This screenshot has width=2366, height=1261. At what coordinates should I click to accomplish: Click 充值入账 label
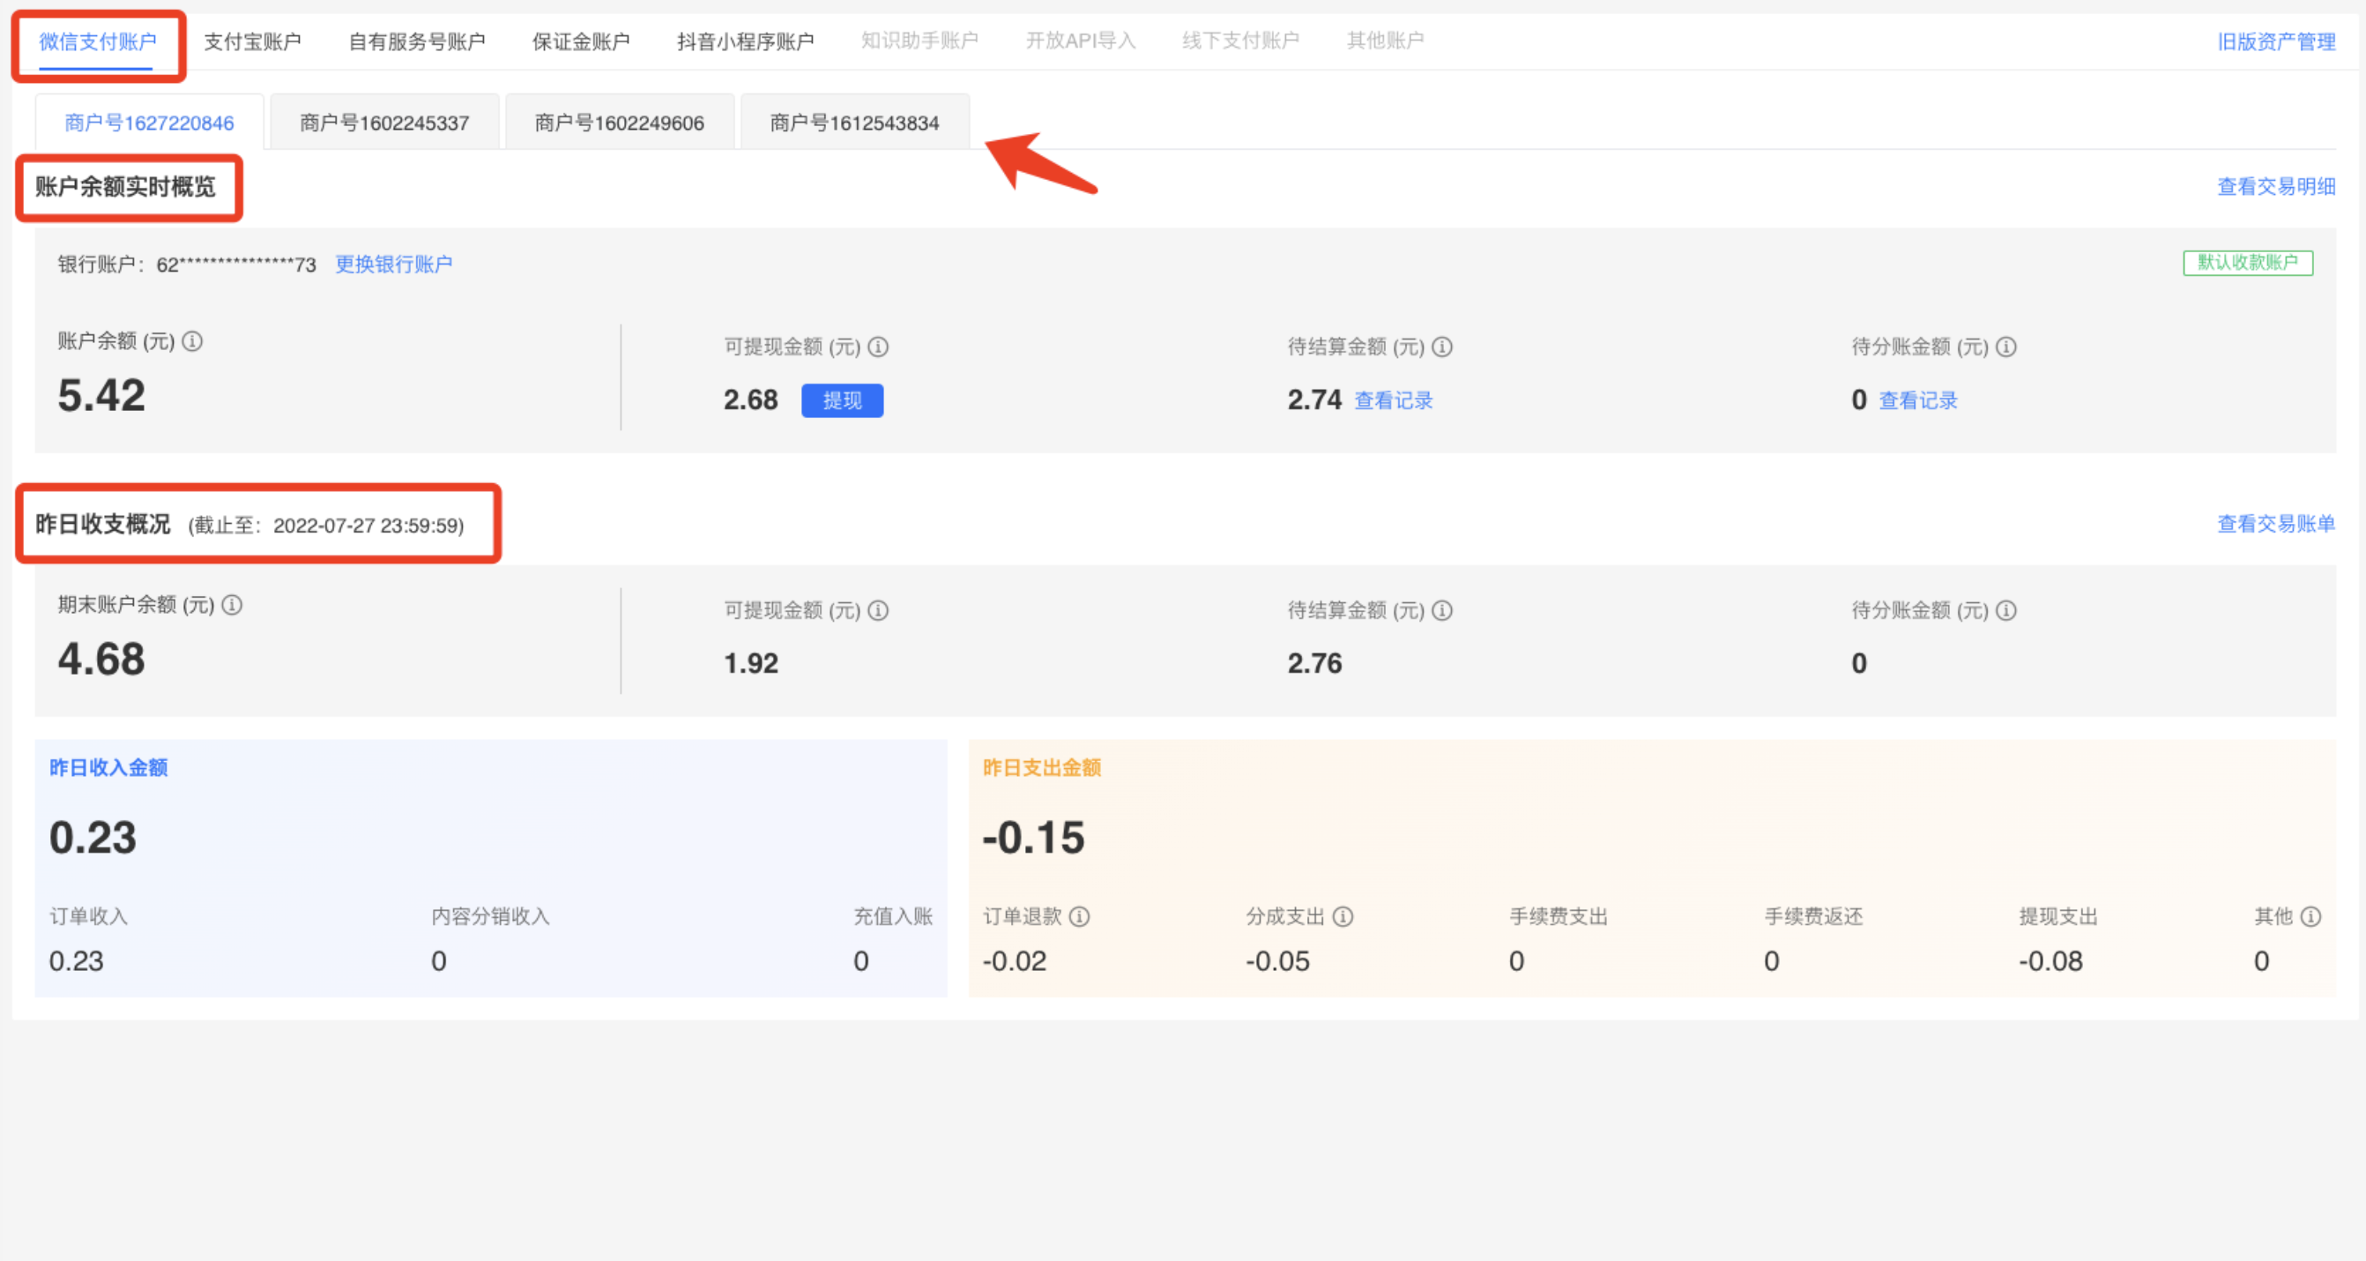pyautogui.click(x=893, y=917)
